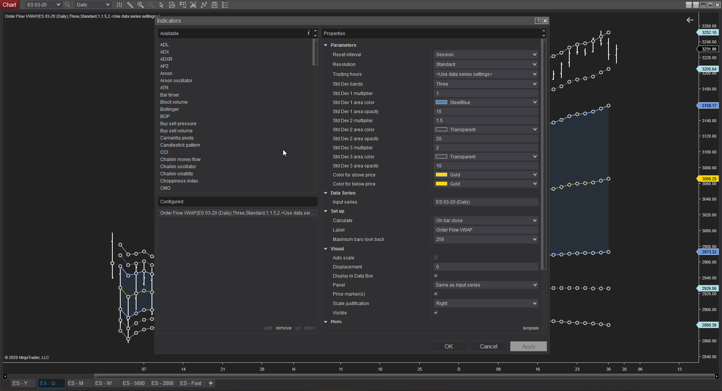The image size is (722, 391).
Task: Click the chart scroll-right arrow
Action: [x=717, y=376]
